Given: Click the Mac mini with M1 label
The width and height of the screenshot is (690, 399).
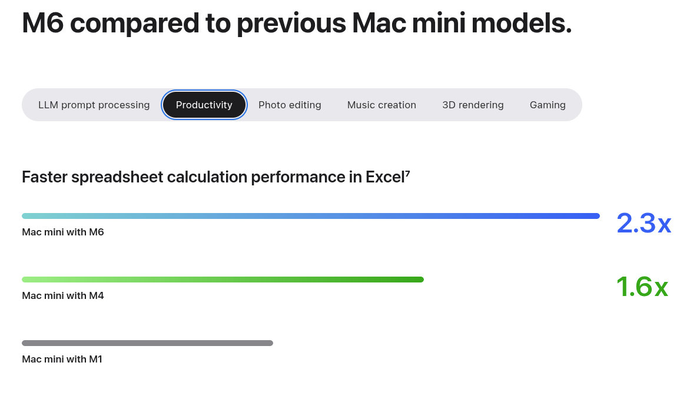Looking at the screenshot, I should (x=62, y=359).
